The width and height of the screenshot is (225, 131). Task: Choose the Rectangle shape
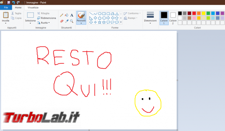click(x=104, y=14)
